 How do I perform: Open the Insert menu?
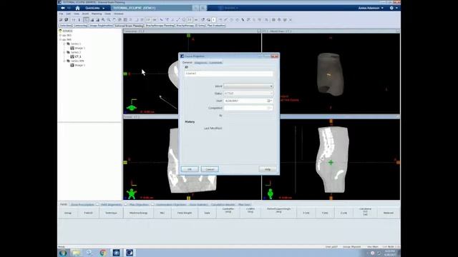click(x=85, y=14)
